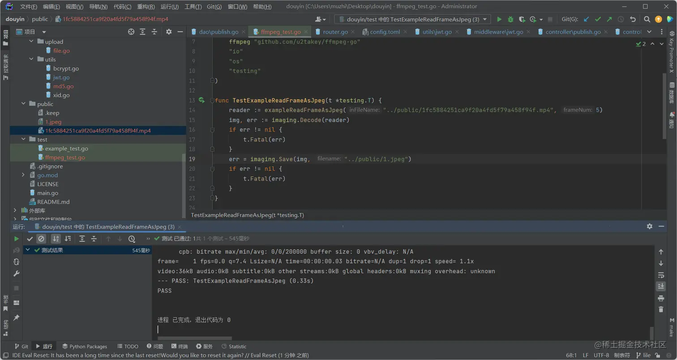The width and height of the screenshot is (677, 360).
Task: Toggle show passed tests checkmark
Action: (x=30, y=239)
